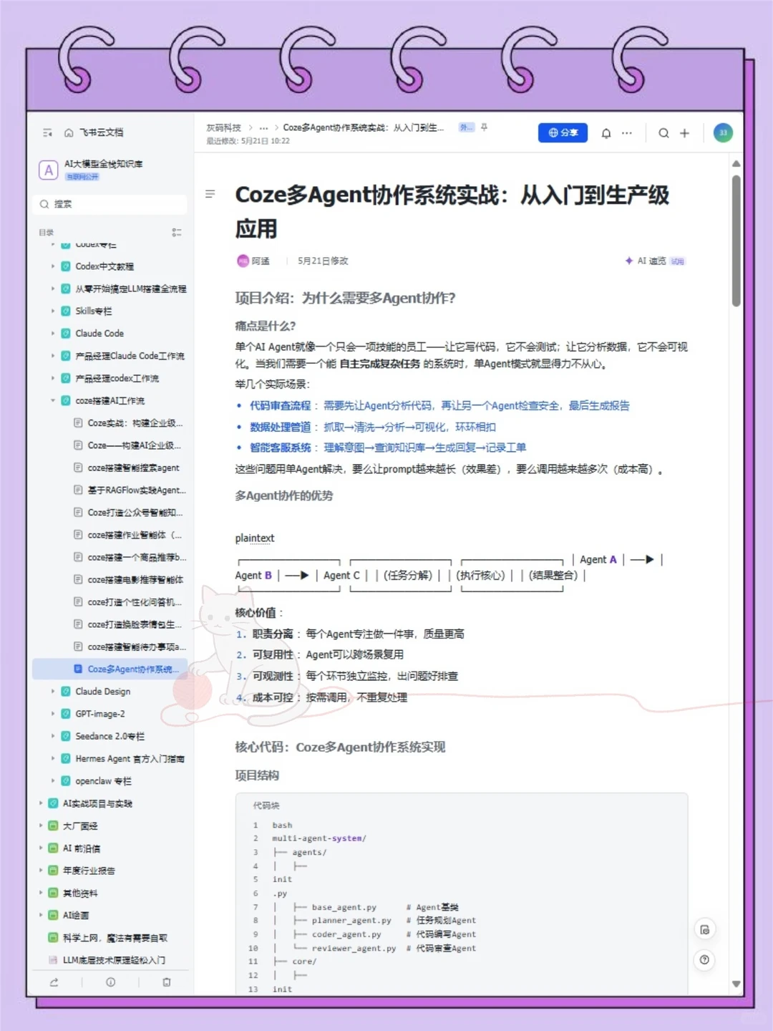The height and width of the screenshot is (1031, 773).
Task: Open Hermes Agent 官方入门指南 item
Action: click(x=130, y=759)
